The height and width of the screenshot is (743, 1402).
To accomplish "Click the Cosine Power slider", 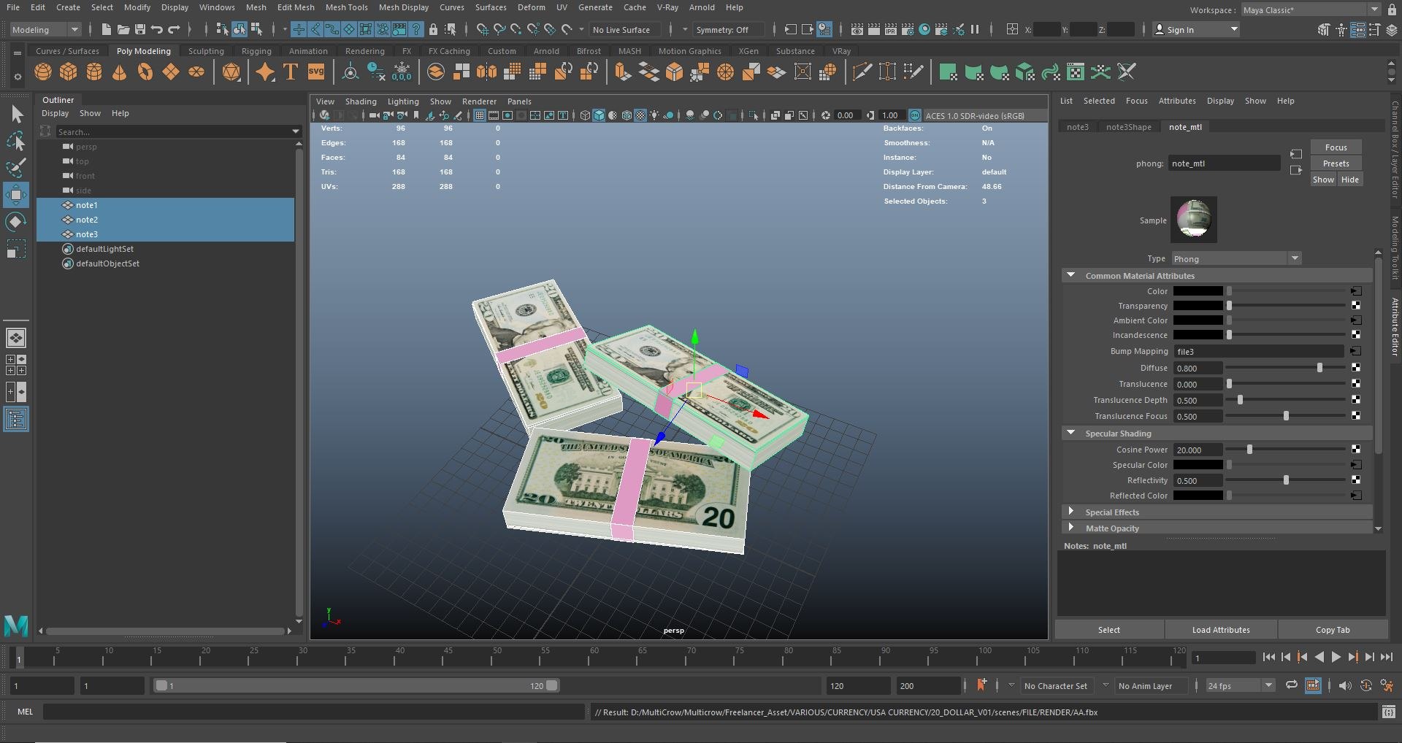I will point(1285,450).
